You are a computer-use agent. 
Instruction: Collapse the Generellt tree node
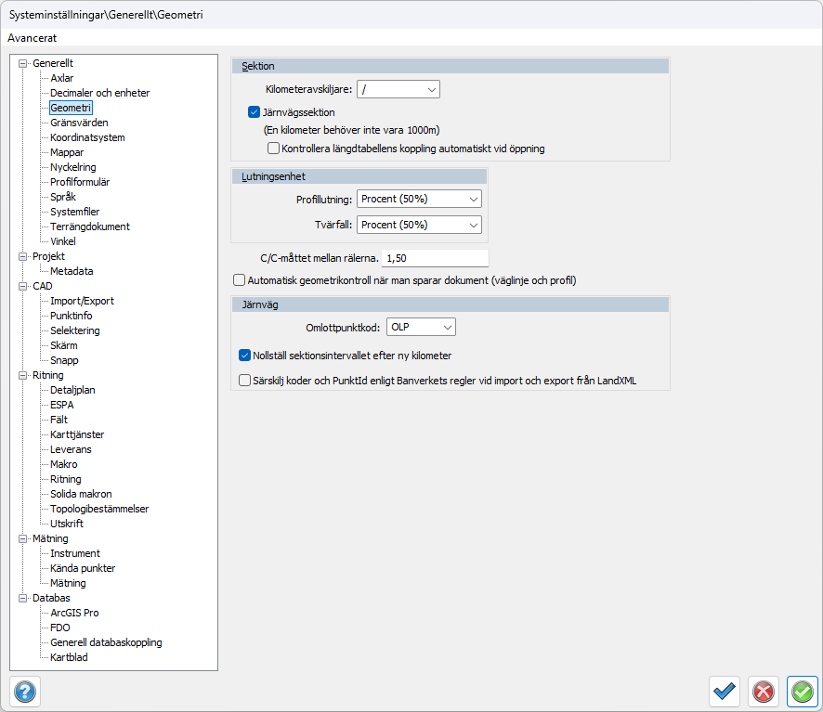22,63
